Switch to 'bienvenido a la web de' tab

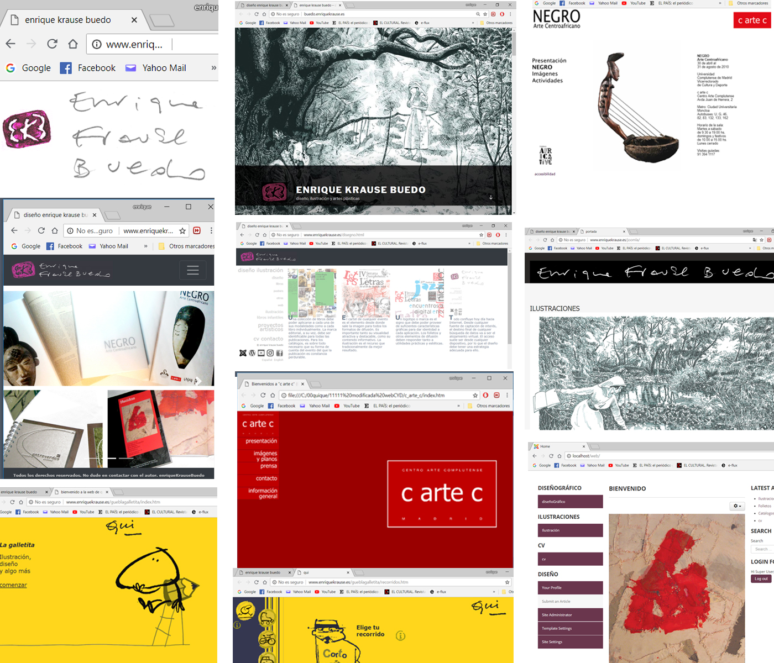[81, 492]
